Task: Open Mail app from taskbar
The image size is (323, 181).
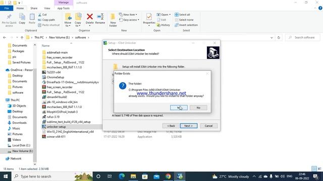Action: click(x=156, y=176)
